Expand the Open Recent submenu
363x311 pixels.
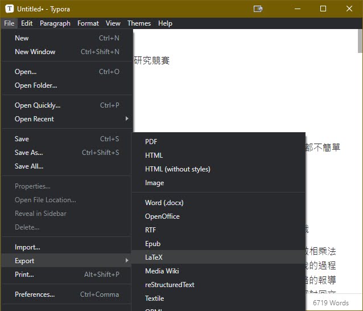[67, 119]
